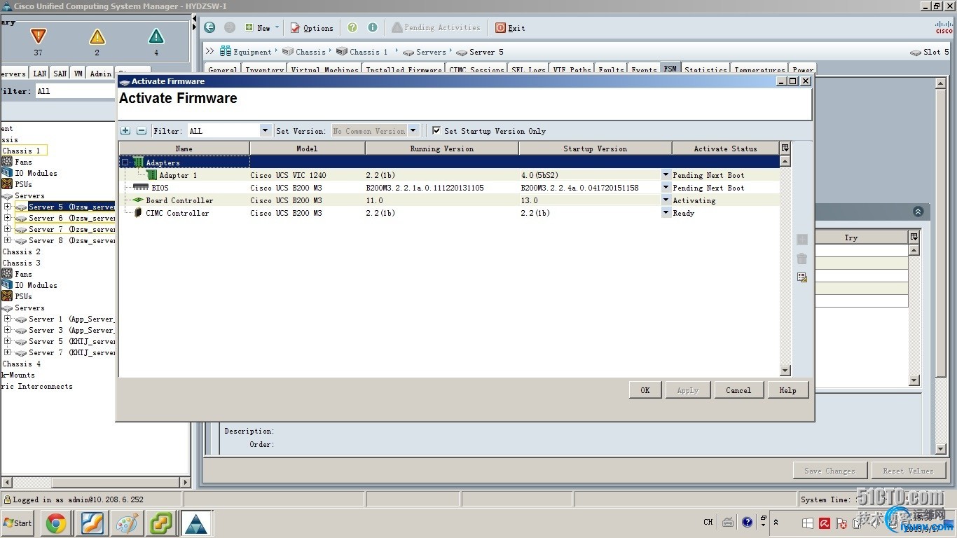This screenshot has height=538, width=957.
Task: Open the Activate Firmware column chooser icon
Action: [785, 148]
